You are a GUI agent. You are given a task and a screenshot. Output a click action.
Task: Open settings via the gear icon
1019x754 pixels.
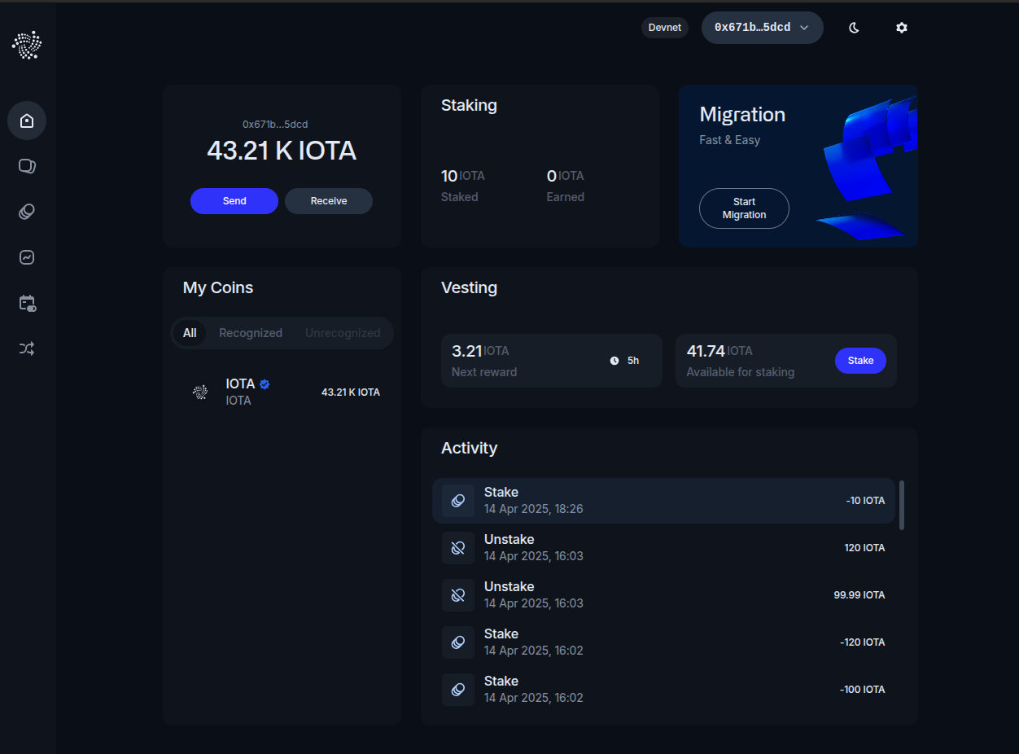(x=901, y=28)
